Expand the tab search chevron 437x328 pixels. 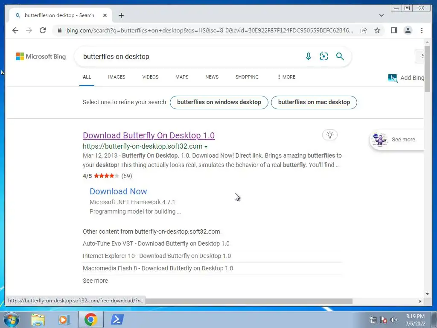pyautogui.click(x=381, y=15)
